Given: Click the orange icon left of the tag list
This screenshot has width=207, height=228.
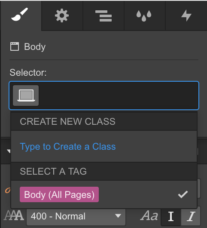Looking at the screenshot, I should tap(8, 190).
